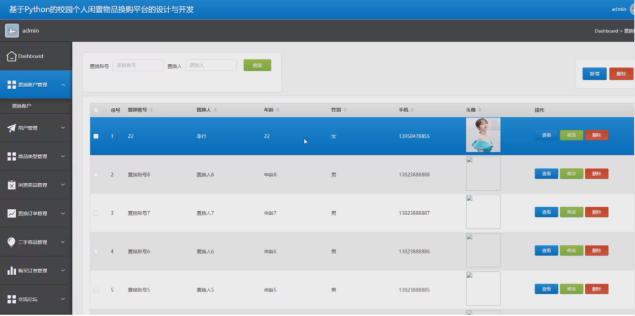Check the checkbox for row 置换账号6

(96, 251)
